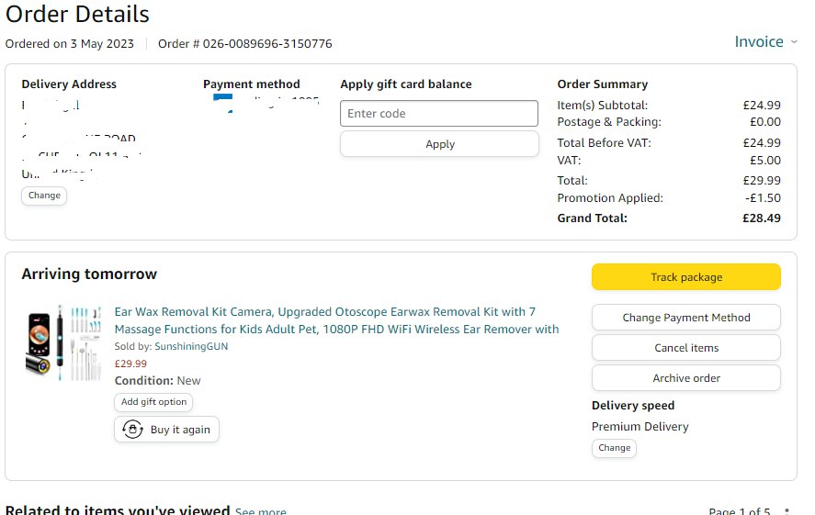
Task: Click the blue payment card icon
Action: (223, 100)
